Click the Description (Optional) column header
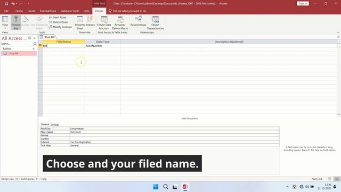 (229, 42)
